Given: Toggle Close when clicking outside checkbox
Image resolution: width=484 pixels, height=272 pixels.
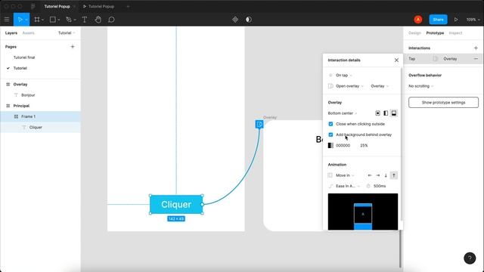Looking at the screenshot, I should pyautogui.click(x=330, y=124).
